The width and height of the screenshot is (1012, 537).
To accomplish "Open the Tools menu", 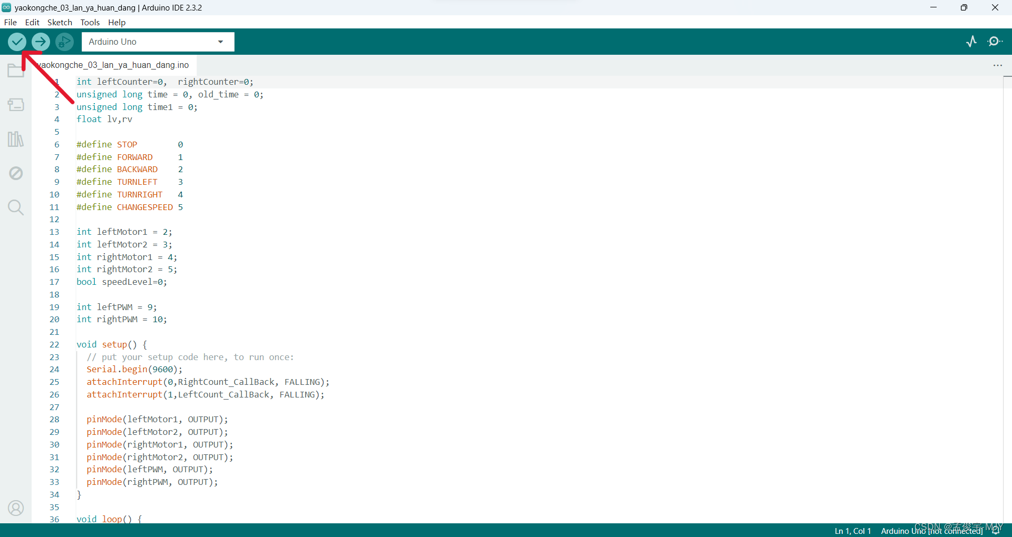I will pos(90,22).
